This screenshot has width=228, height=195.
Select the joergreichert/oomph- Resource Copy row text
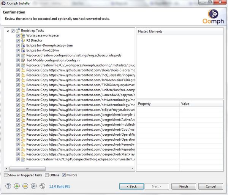point(81,115)
